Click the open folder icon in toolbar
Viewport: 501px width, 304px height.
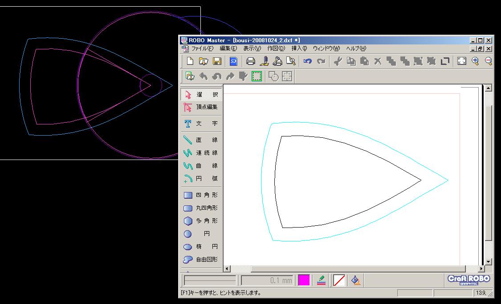[x=203, y=61]
